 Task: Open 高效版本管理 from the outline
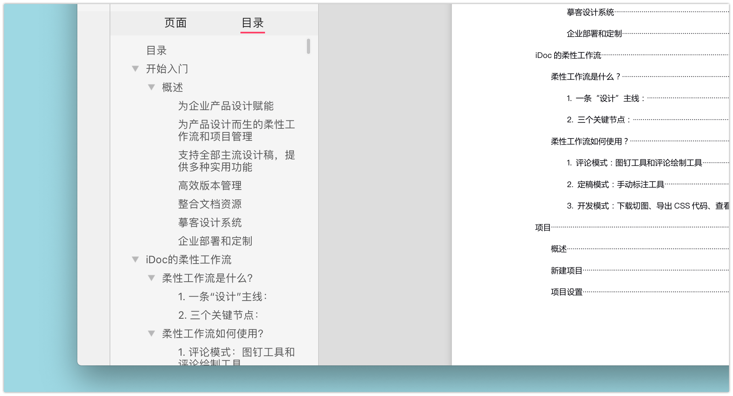210,186
